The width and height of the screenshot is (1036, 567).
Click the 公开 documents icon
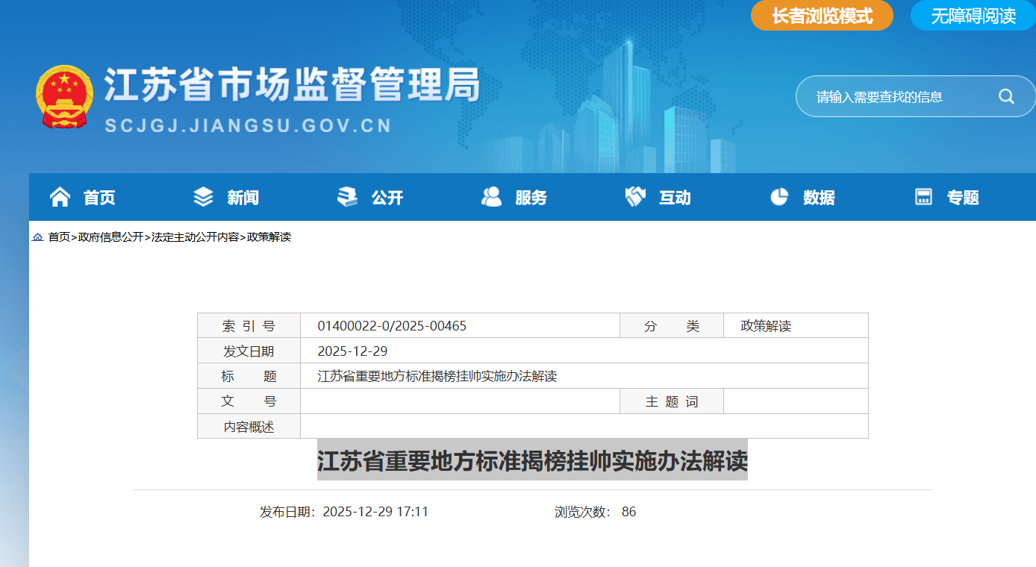[x=347, y=197]
